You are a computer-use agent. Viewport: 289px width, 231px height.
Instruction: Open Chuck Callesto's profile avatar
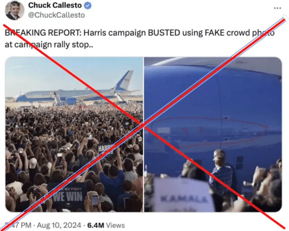(14, 10)
